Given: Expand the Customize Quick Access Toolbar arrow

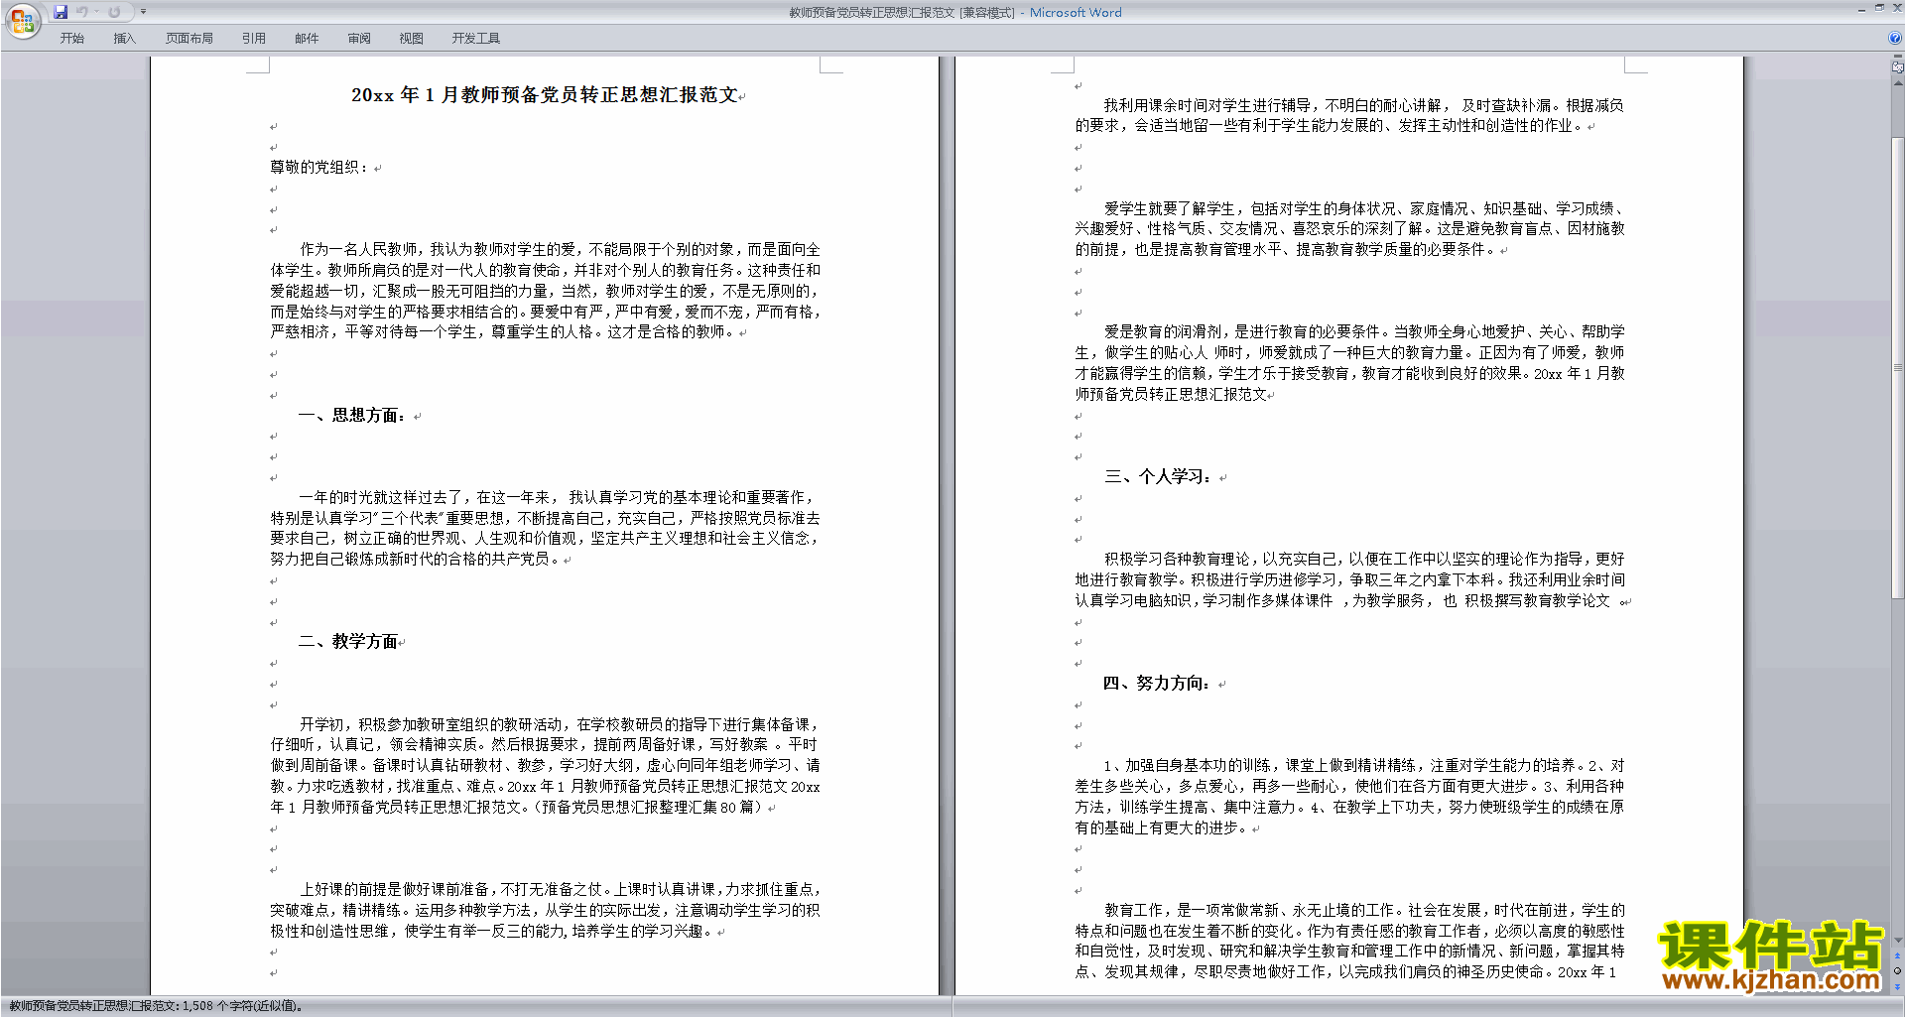Looking at the screenshot, I should coord(143,12).
